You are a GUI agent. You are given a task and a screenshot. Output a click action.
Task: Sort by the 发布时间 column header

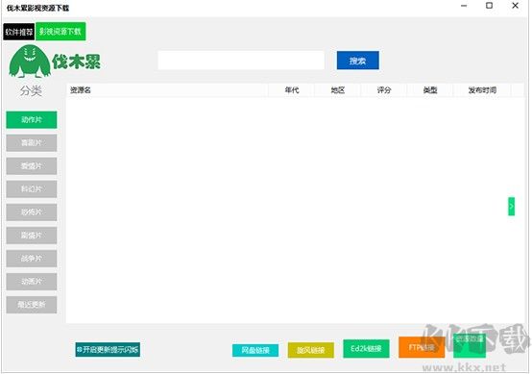coord(482,90)
